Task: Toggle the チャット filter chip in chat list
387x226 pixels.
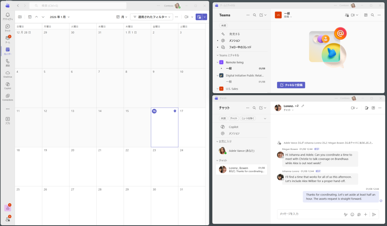Action: tap(234, 118)
